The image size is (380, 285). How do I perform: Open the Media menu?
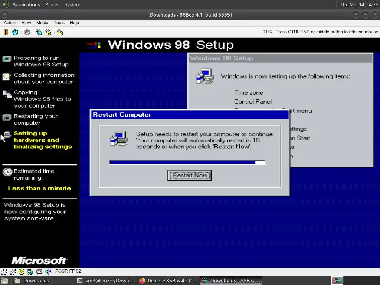[42, 23]
